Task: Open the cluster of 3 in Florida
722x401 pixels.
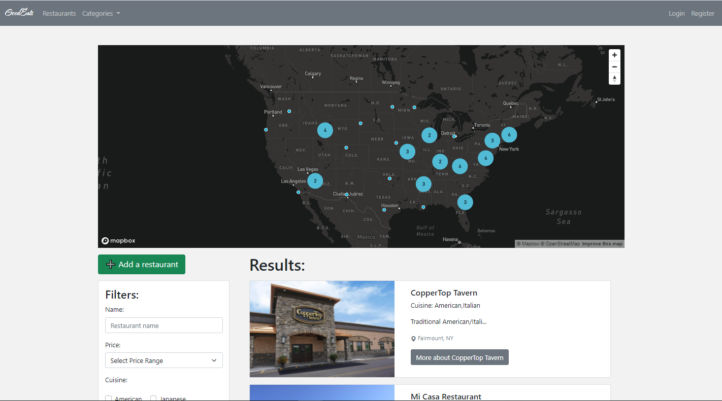Action: (x=465, y=202)
